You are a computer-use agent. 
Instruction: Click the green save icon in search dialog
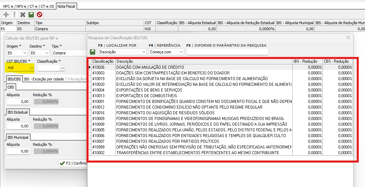93,52
